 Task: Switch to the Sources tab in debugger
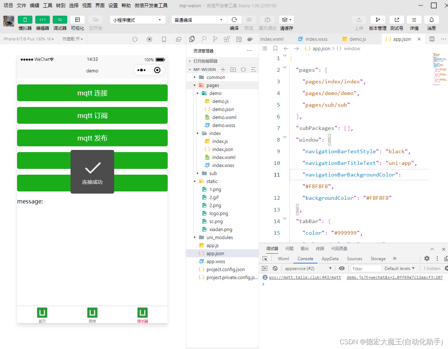[x=354, y=258]
